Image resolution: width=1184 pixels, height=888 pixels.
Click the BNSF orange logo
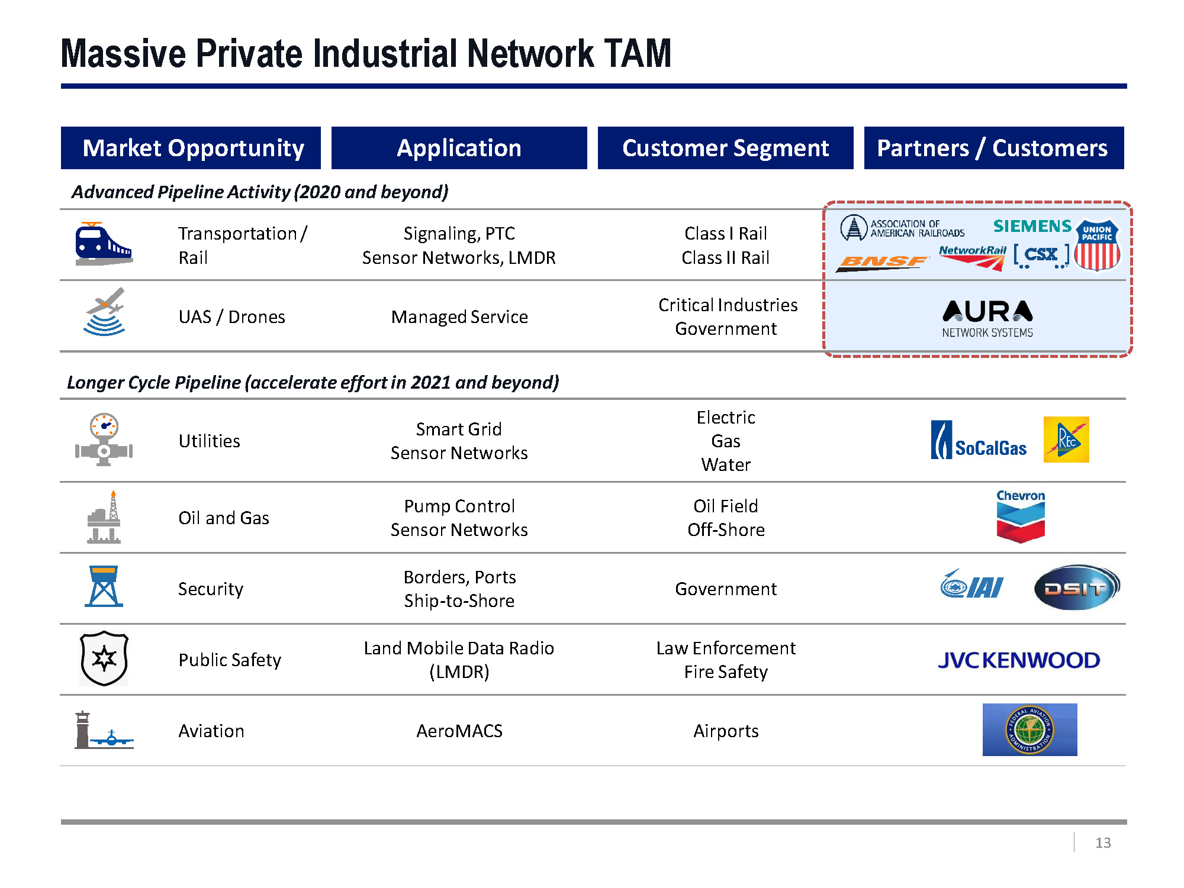(883, 261)
